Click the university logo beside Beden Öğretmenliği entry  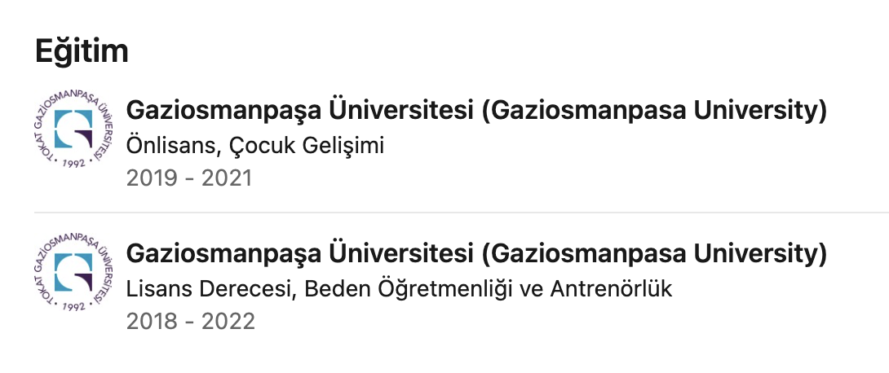(75, 270)
